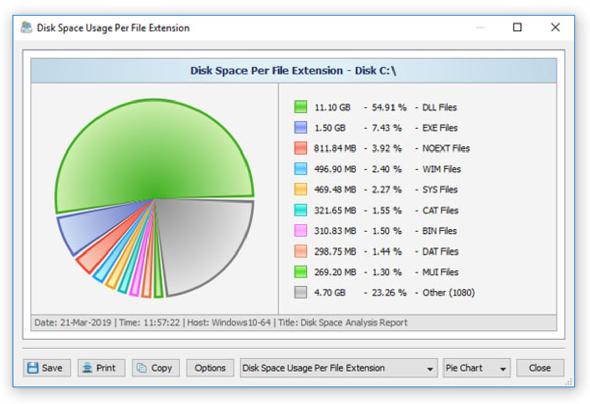Click the gray Other (1080) legend swatch
The width and height of the screenshot is (590, 404).
click(300, 292)
